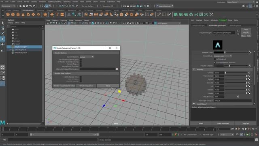Click the Display toggle in Attribute Editor menu
The width and height of the screenshot is (259, 146).
pos(223,20)
